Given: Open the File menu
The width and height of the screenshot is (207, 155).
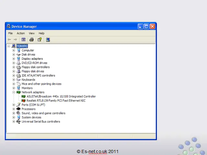Looking at the screenshot, I should pos(10,33).
